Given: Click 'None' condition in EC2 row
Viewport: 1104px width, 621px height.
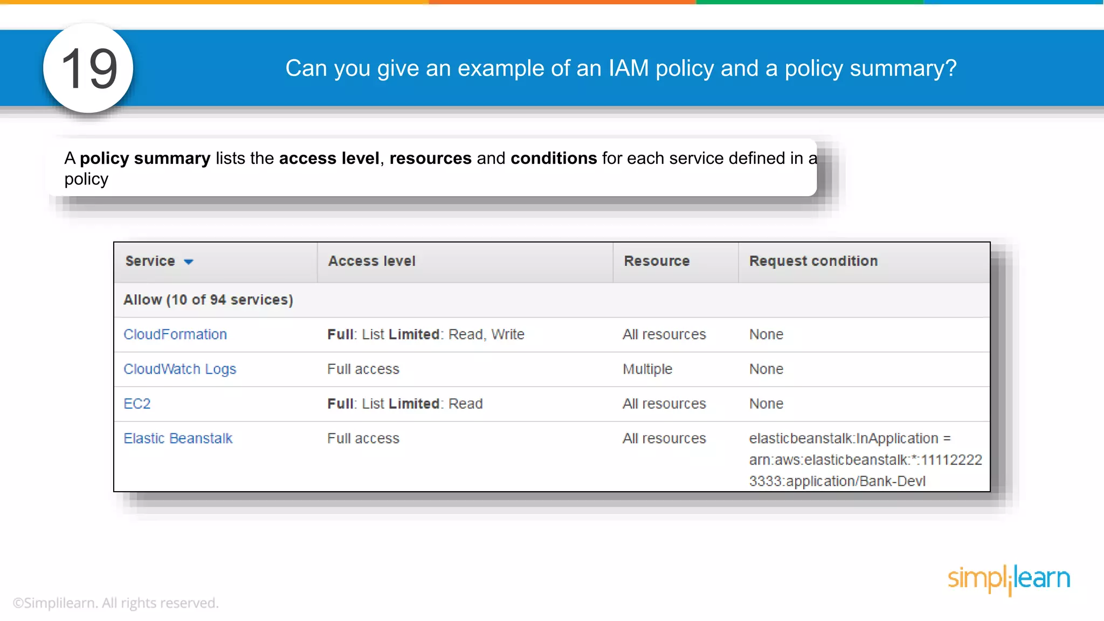Looking at the screenshot, I should pyautogui.click(x=766, y=404).
